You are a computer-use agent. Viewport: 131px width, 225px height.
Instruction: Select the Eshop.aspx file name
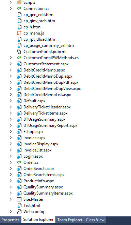33,132
